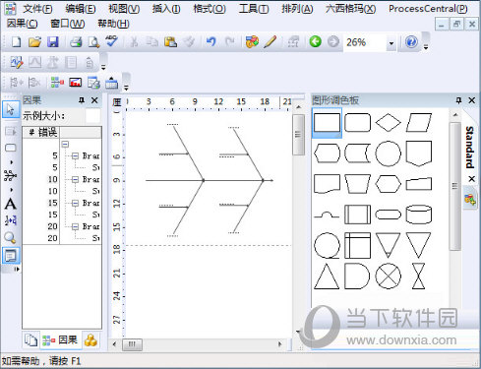
Task: Pick the hourglass collate shape
Action: (418, 277)
